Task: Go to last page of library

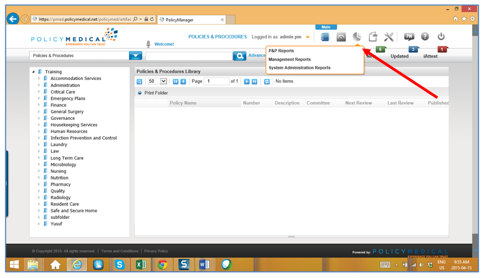Action: [255, 82]
